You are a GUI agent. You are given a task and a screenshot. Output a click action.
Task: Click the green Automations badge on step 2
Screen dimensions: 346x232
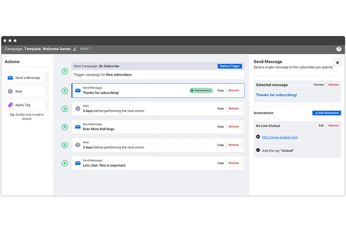pos(201,90)
